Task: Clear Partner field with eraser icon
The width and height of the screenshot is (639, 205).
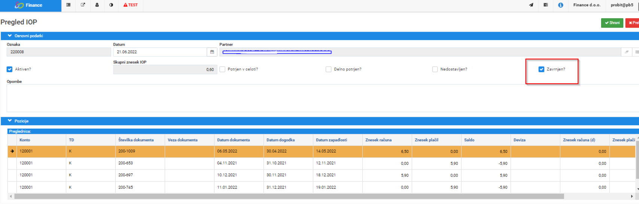Action: (626, 52)
